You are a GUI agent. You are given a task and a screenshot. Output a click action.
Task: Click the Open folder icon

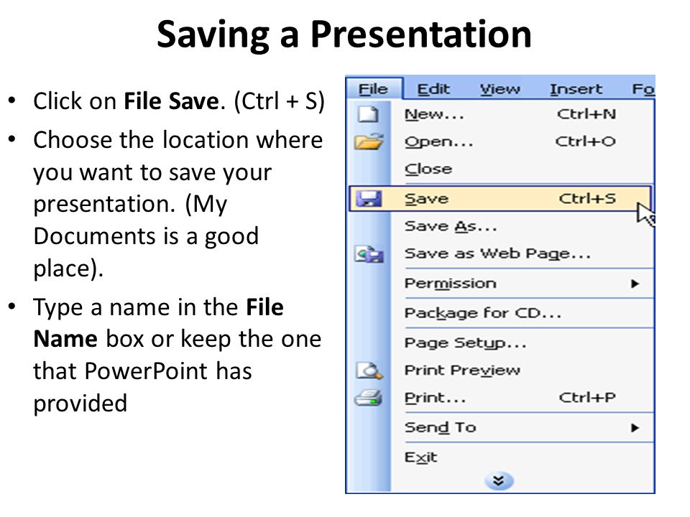coord(369,141)
